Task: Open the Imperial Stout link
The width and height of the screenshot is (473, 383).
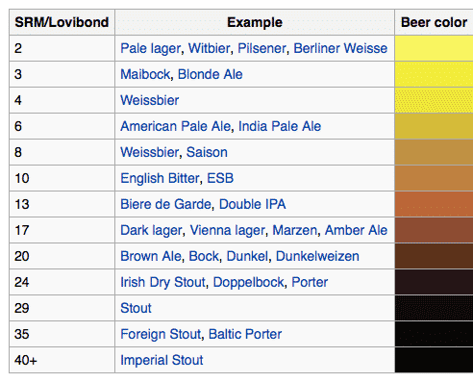Action: pyautogui.click(x=162, y=360)
